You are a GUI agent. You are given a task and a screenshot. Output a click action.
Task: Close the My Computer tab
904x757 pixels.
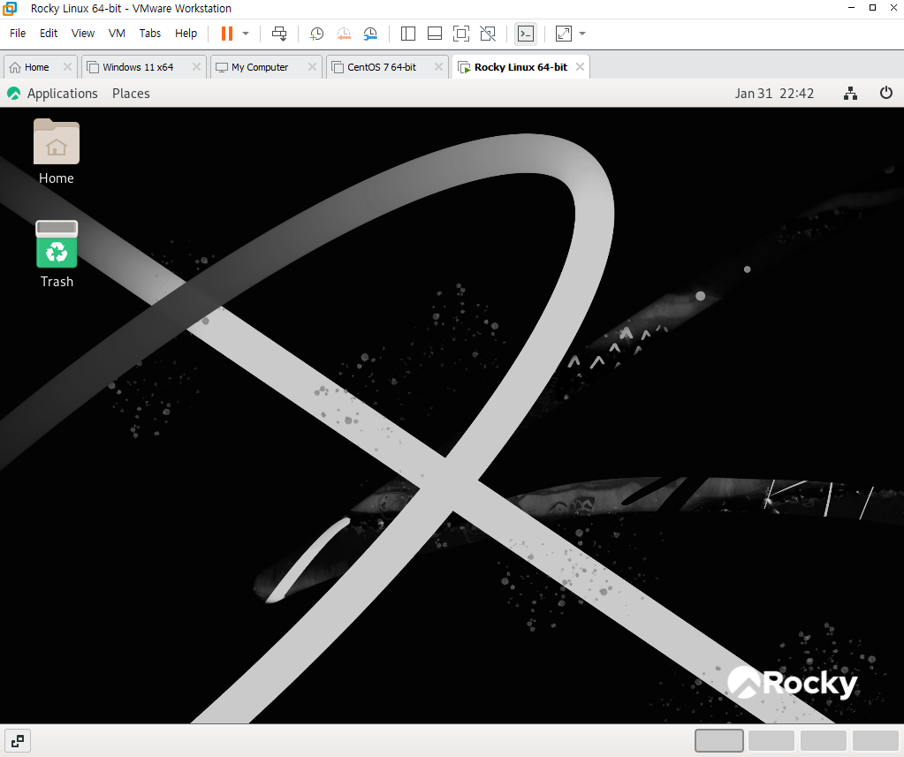click(312, 67)
